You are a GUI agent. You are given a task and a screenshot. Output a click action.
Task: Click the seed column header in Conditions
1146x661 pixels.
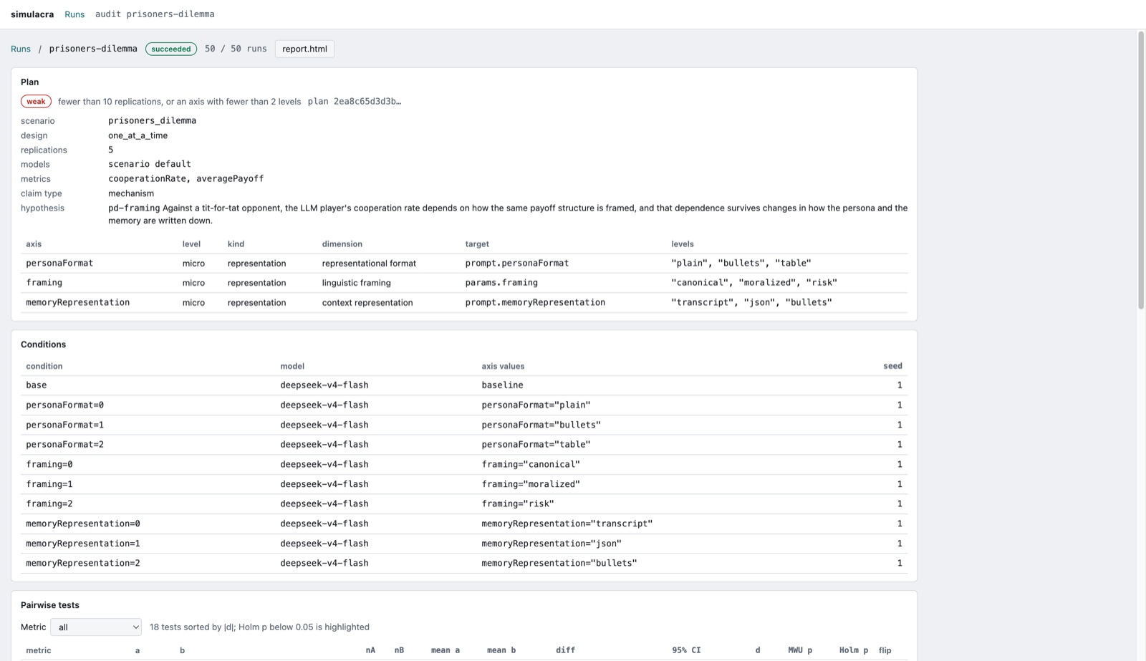pyautogui.click(x=892, y=366)
